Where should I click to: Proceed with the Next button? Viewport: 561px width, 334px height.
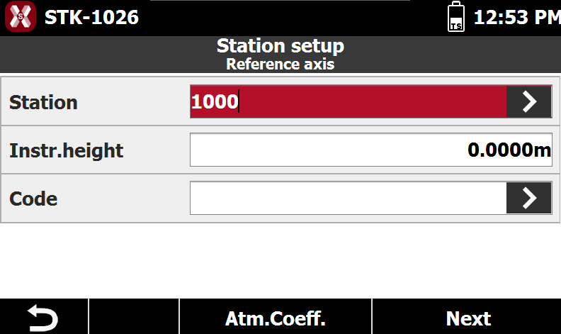point(467,317)
